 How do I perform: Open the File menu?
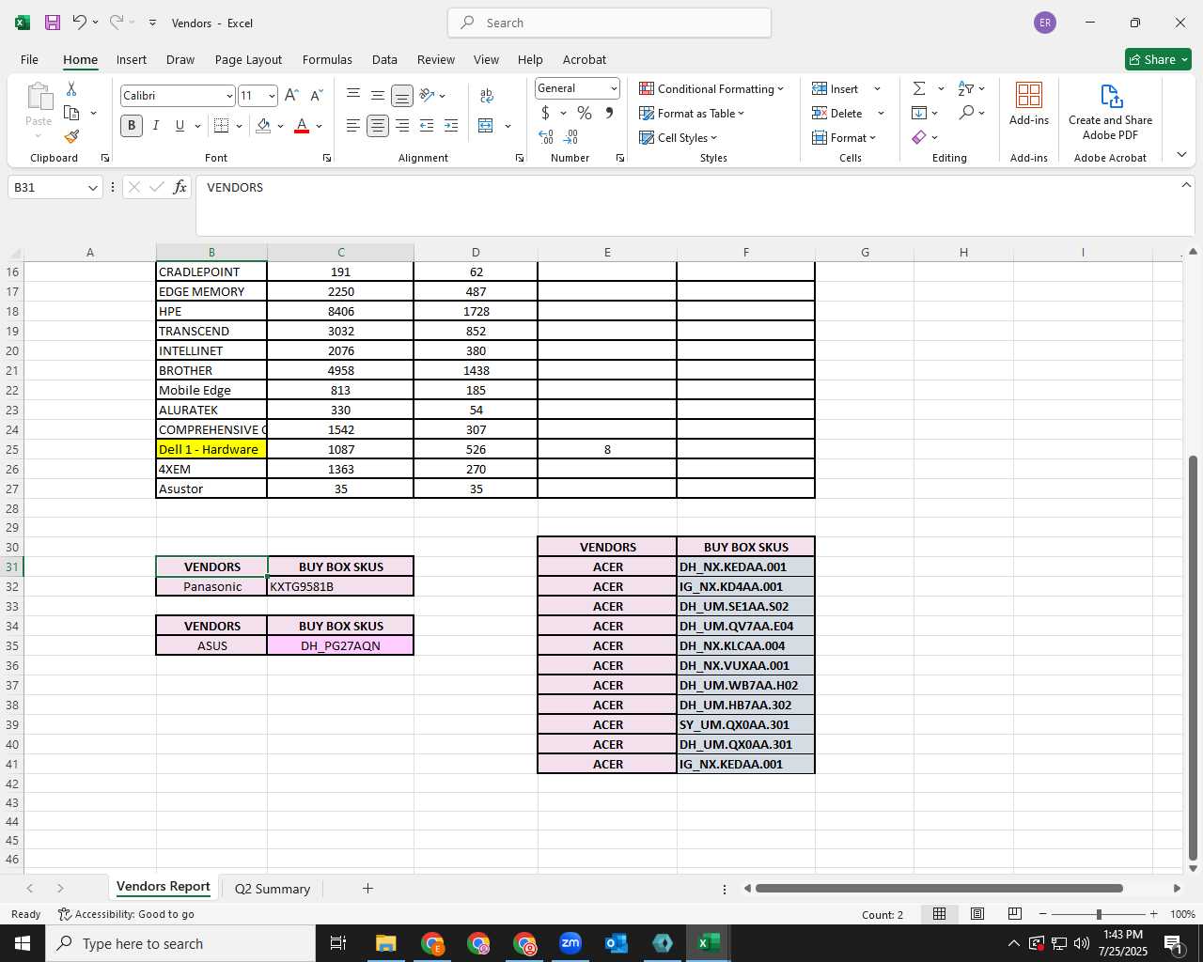(29, 59)
